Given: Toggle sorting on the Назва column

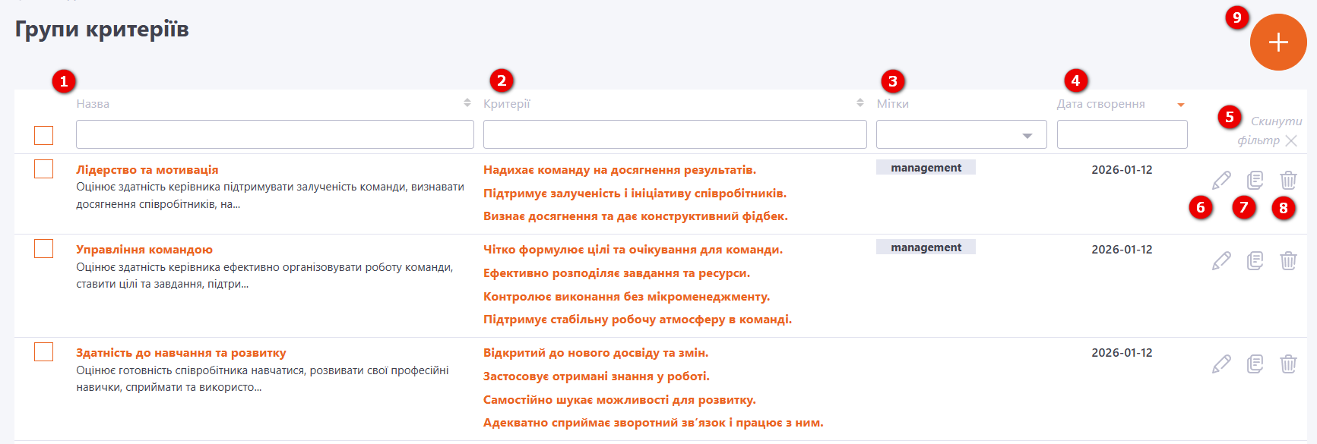Looking at the screenshot, I should coord(467,103).
